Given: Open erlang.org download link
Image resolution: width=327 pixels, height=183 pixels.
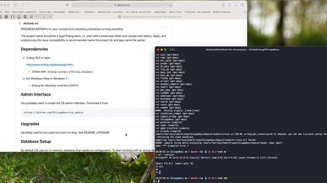Looking at the screenshot, I should 50,65.
